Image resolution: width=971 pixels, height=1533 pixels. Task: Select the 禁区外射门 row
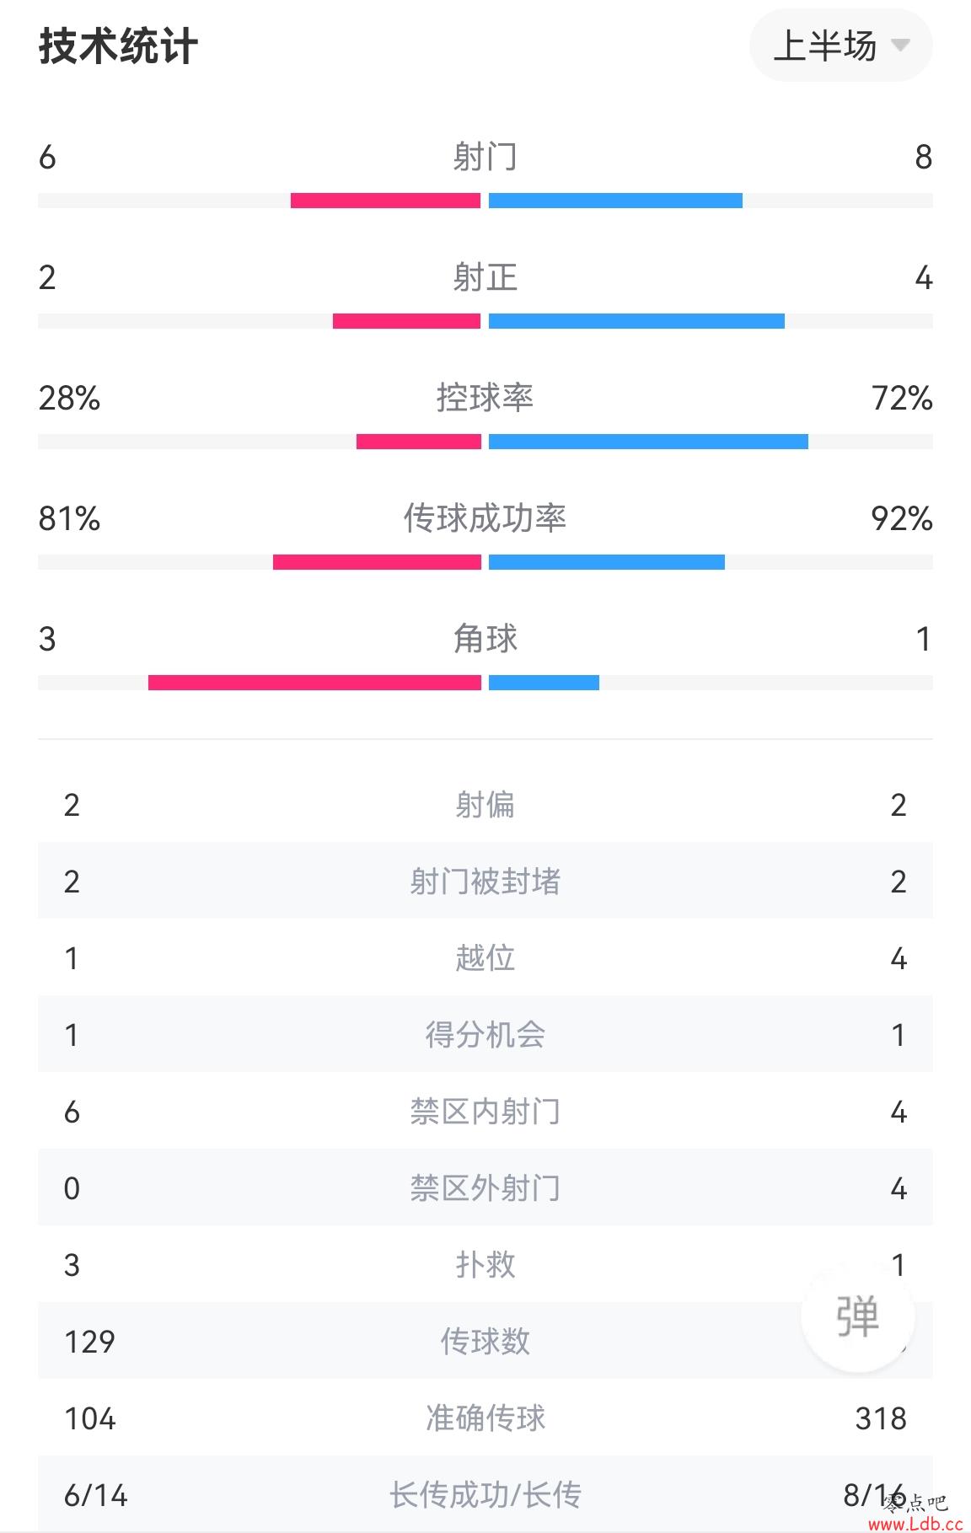485,1187
